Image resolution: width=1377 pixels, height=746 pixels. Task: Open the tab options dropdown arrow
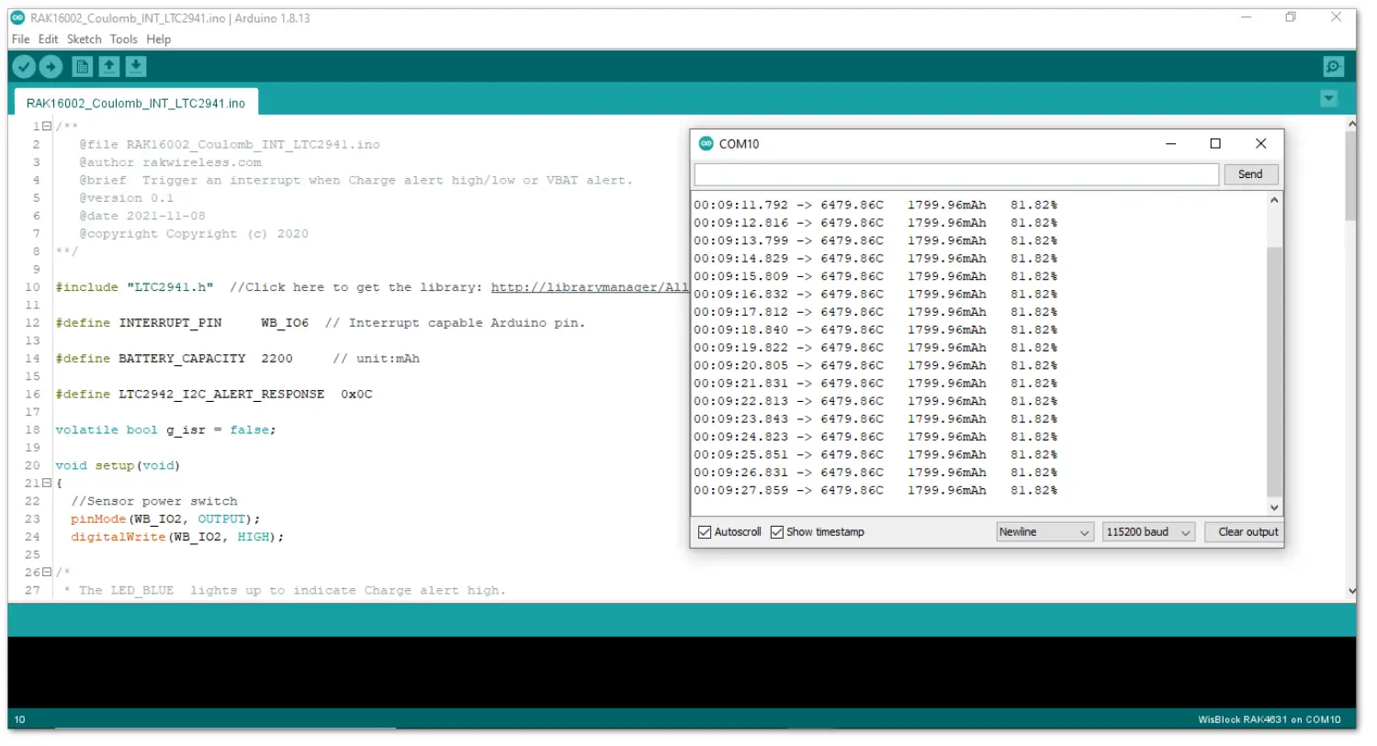tap(1328, 98)
